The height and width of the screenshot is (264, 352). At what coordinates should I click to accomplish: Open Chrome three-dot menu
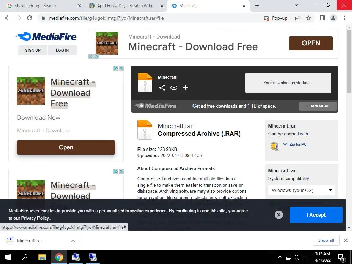344,18
